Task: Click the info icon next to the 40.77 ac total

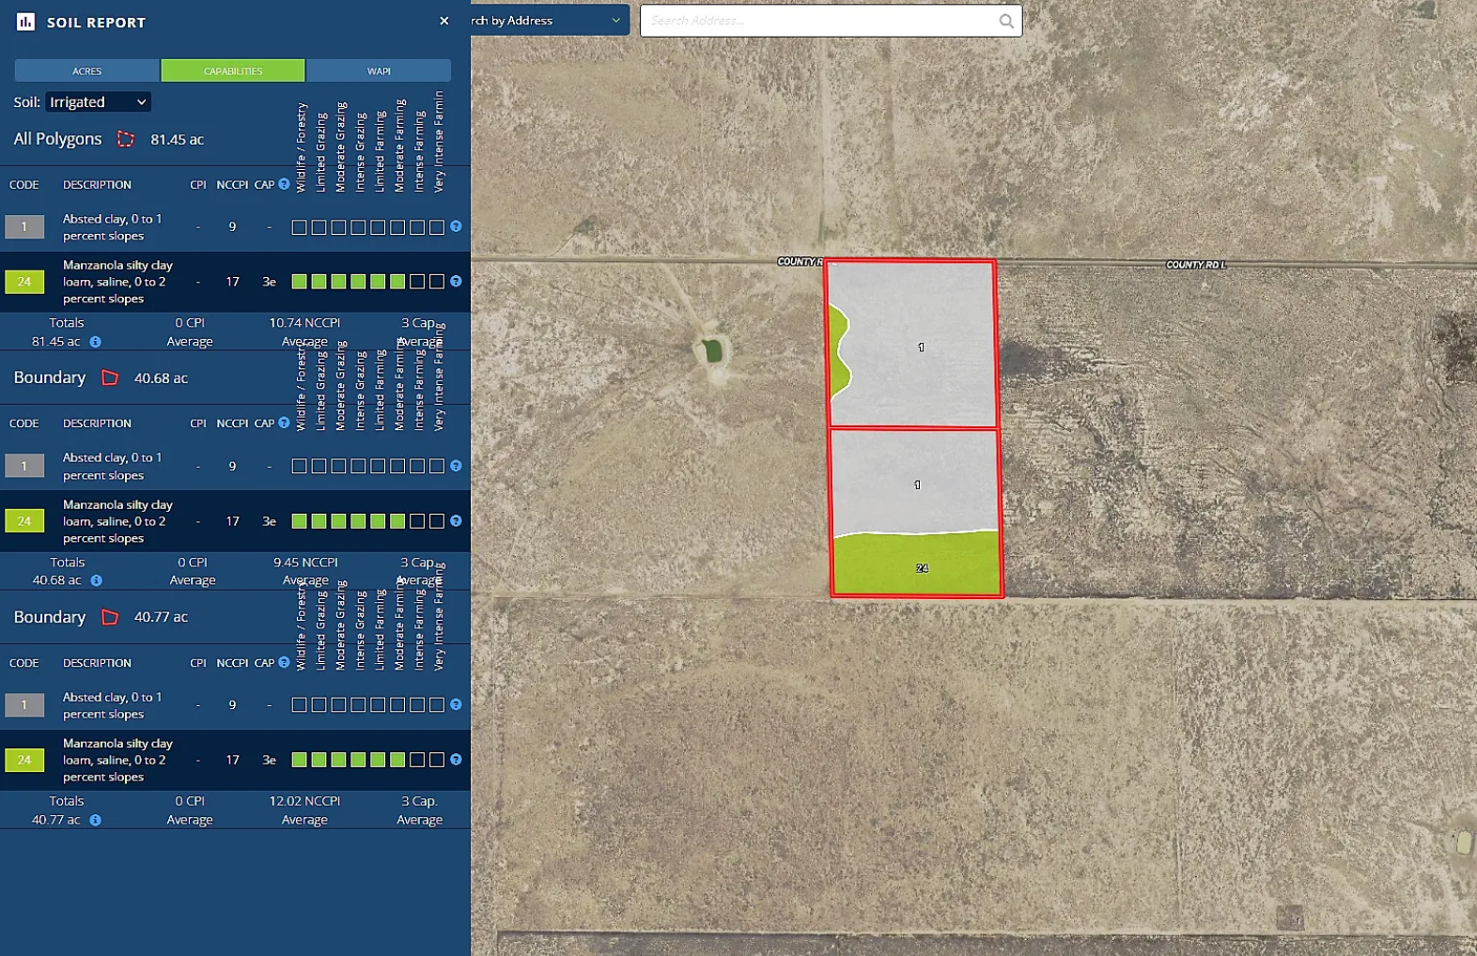Action: [x=96, y=820]
